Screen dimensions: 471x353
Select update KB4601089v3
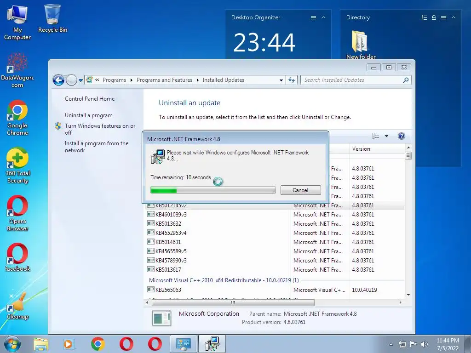tap(171, 215)
